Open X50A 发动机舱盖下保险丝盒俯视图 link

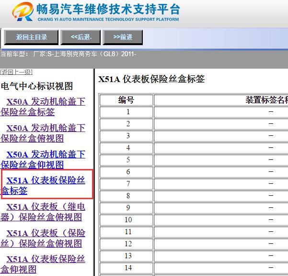(43, 133)
